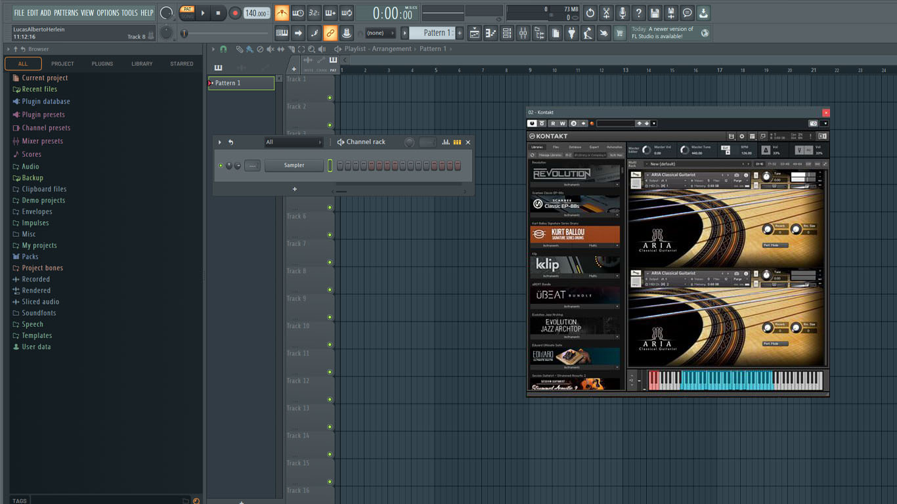Select Pattern 1 in the pattern picker
The width and height of the screenshot is (897, 504).
(241, 83)
